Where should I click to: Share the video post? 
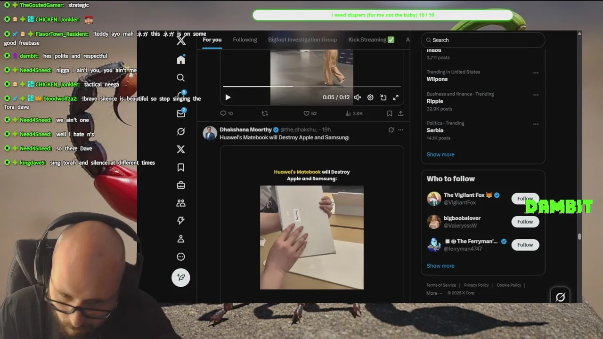pos(401,113)
